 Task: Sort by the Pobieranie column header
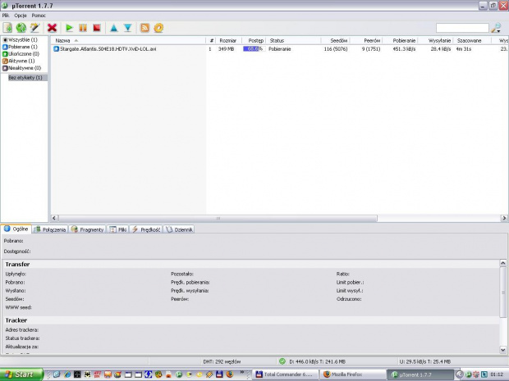401,40
